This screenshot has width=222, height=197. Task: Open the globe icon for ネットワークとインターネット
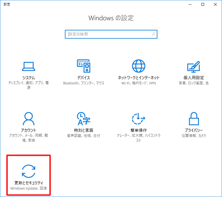139,66
